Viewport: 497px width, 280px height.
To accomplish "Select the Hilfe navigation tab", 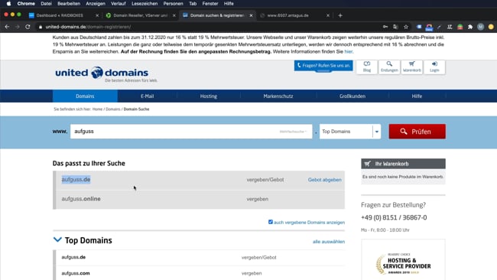I will [x=417, y=96].
